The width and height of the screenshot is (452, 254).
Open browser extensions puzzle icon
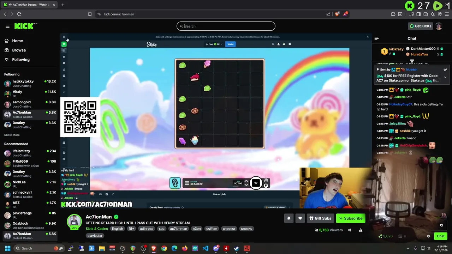393,14
